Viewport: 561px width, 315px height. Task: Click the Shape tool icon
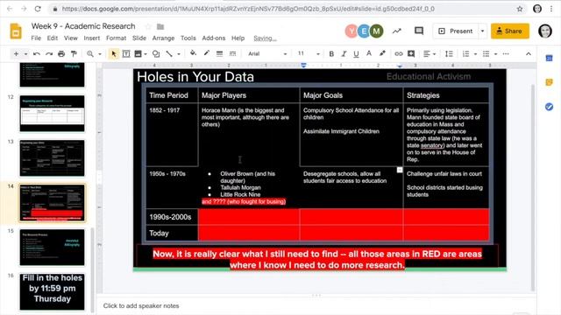click(156, 54)
